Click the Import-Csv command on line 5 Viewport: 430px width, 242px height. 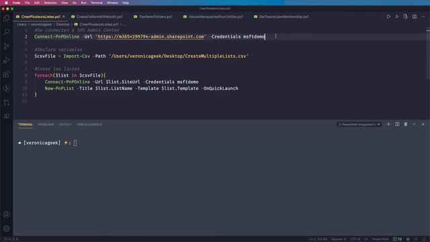pyautogui.click(x=77, y=56)
